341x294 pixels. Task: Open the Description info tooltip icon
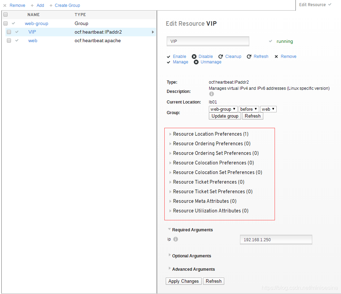point(211,94)
